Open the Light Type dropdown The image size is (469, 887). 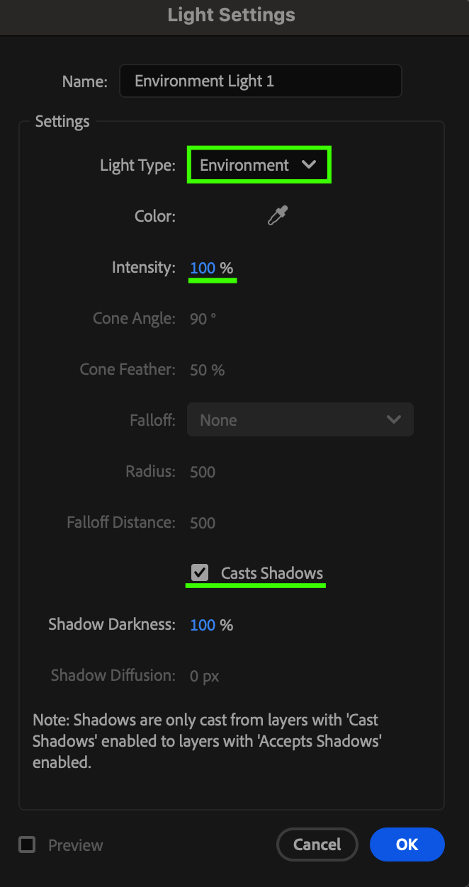pyautogui.click(x=259, y=165)
